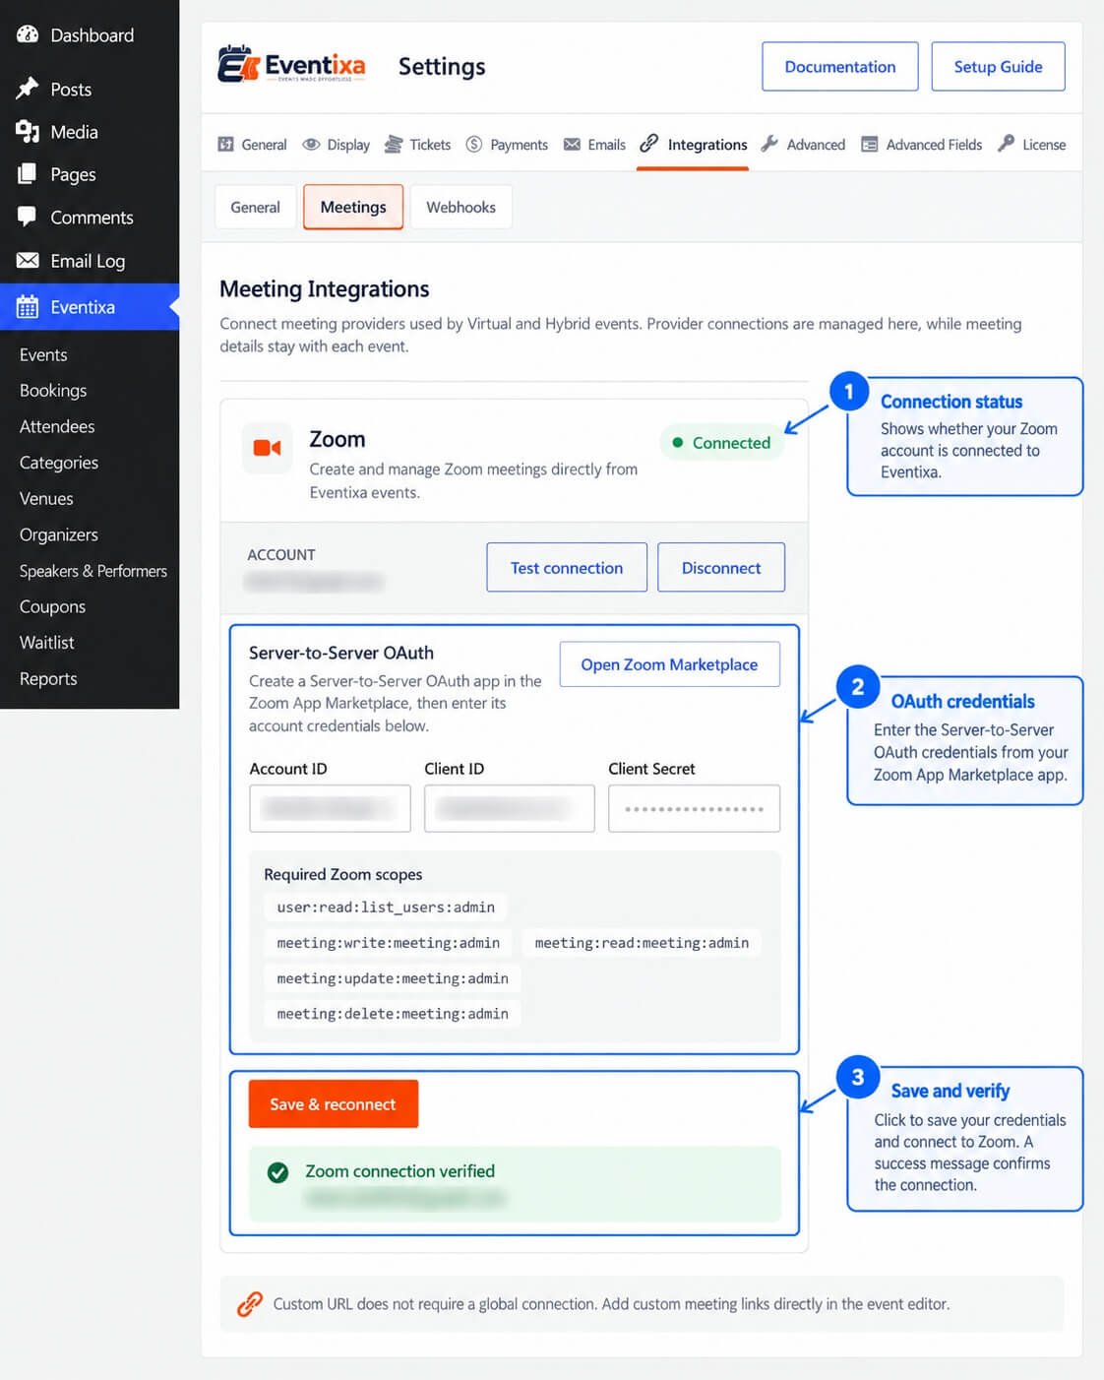Click the Pages icon in sidebar
Image resolution: width=1104 pixels, height=1380 pixels.
point(28,174)
